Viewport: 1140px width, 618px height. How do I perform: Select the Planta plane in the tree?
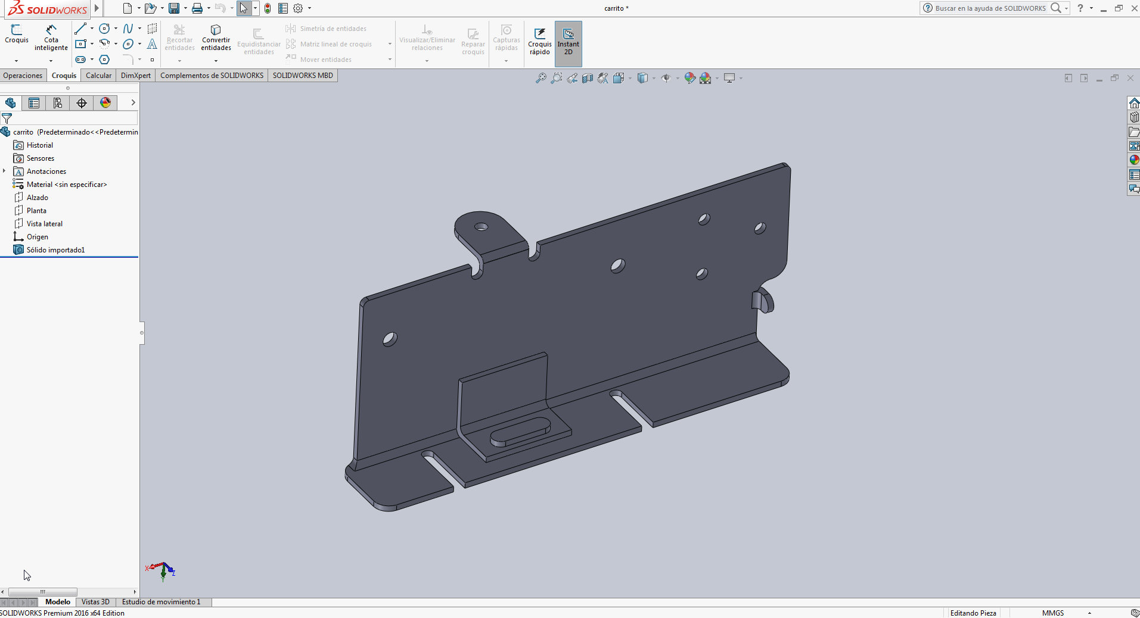pos(36,211)
